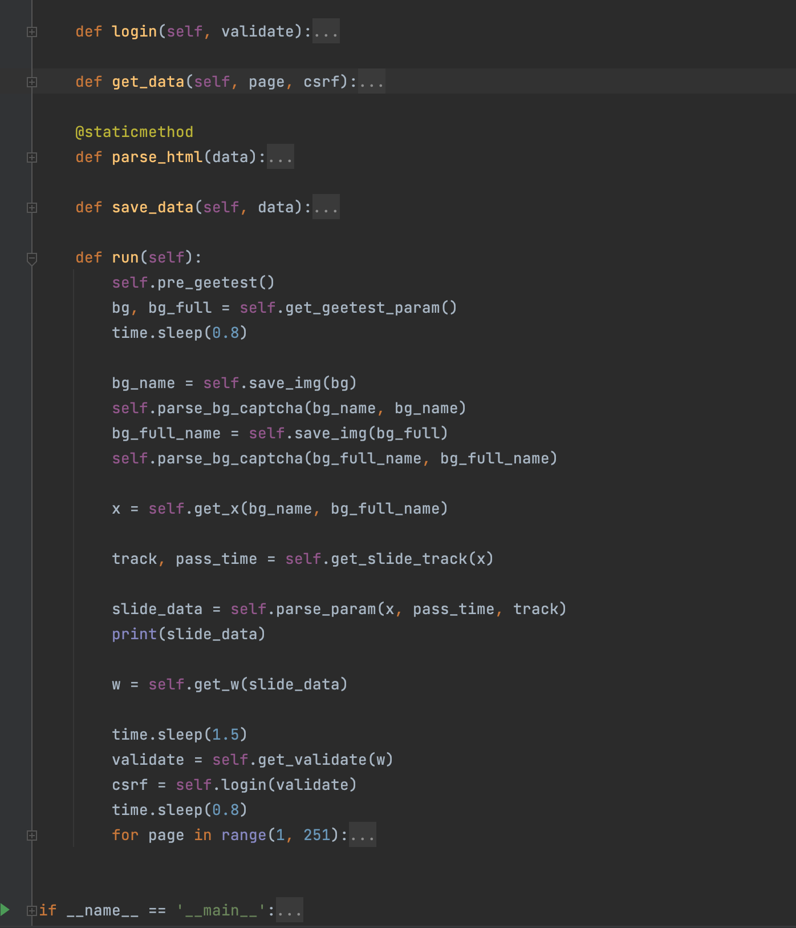Click the time.sleep(1.5) line

(x=180, y=735)
